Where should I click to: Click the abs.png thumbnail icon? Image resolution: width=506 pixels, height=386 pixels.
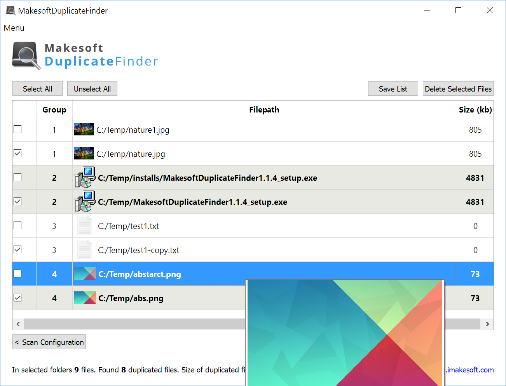[85, 298]
